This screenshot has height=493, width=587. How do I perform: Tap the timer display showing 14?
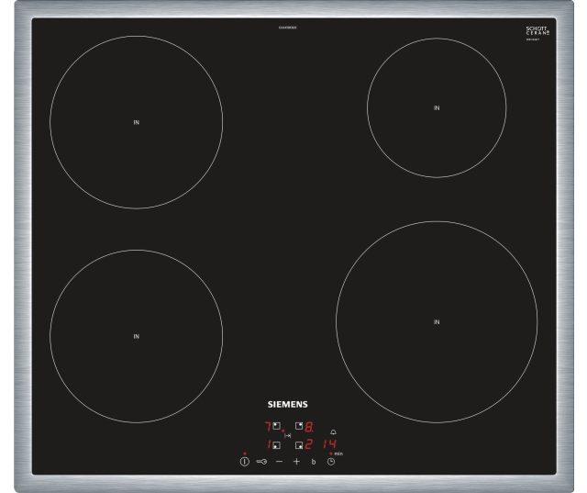point(329,444)
